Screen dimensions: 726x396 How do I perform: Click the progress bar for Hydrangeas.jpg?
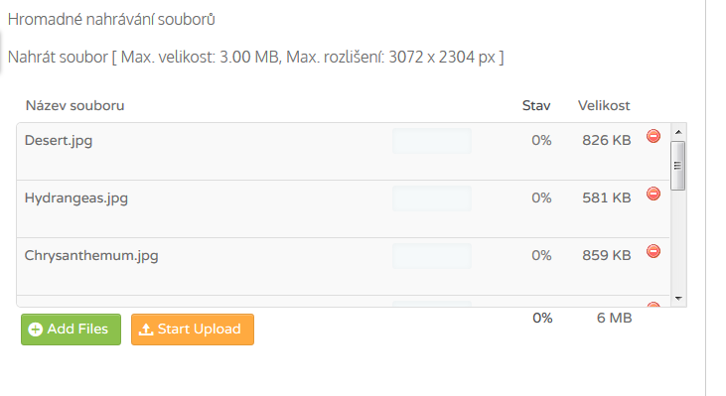coord(431,198)
